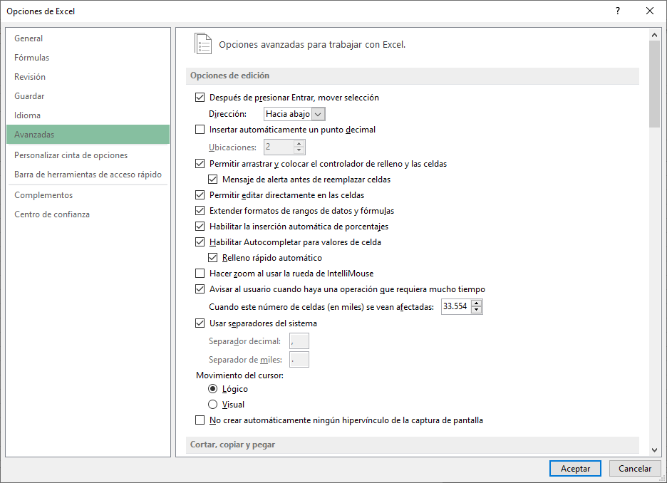Screen dimensions: 667x483
Task: Open Centro de confianza settings
Action: (x=88, y=214)
